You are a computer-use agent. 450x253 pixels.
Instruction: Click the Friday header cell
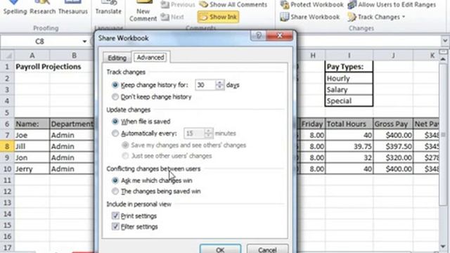312,124
